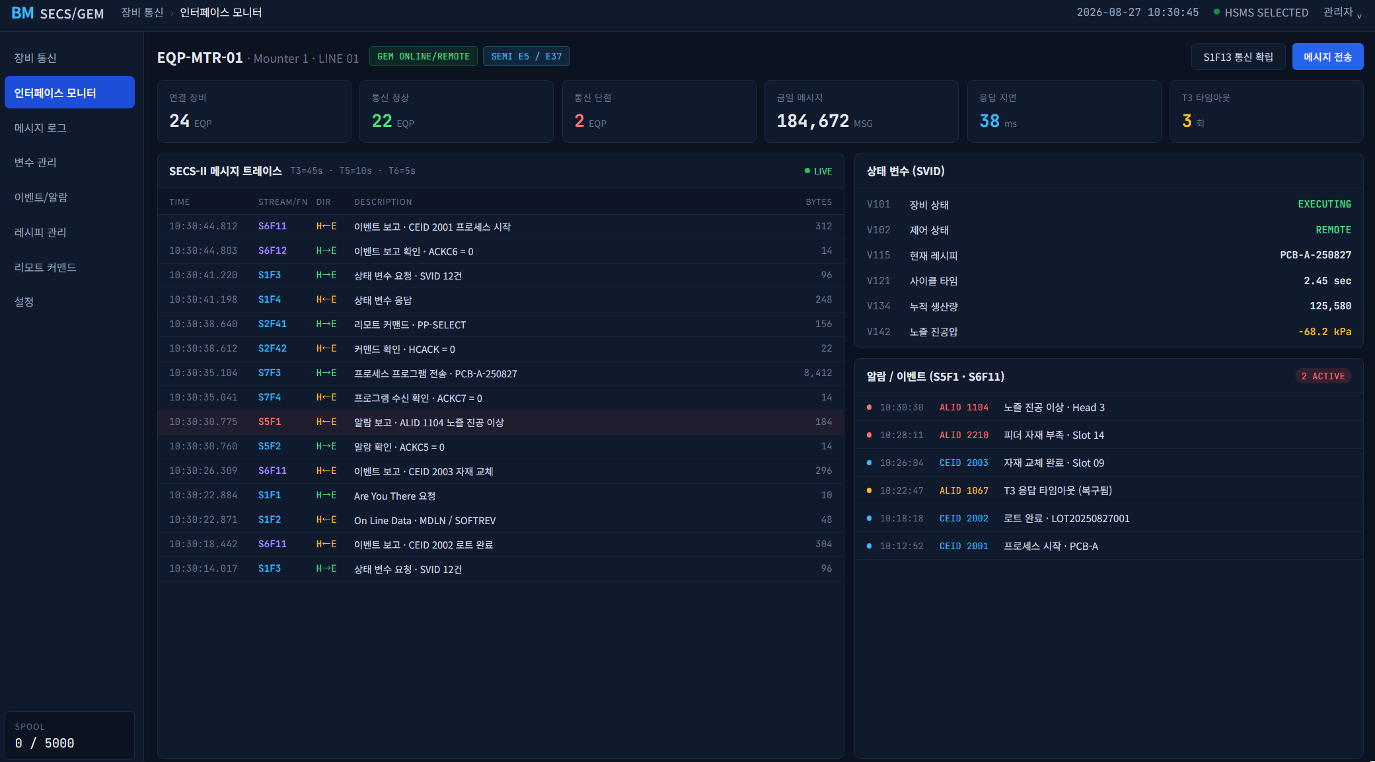
Task: Click the SEMI E5 / E37 badge
Action: coord(527,57)
